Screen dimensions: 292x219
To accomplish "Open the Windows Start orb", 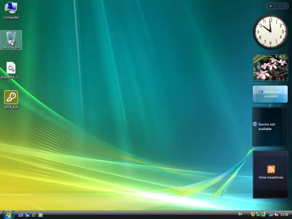I will pyautogui.click(x=8, y=214).
